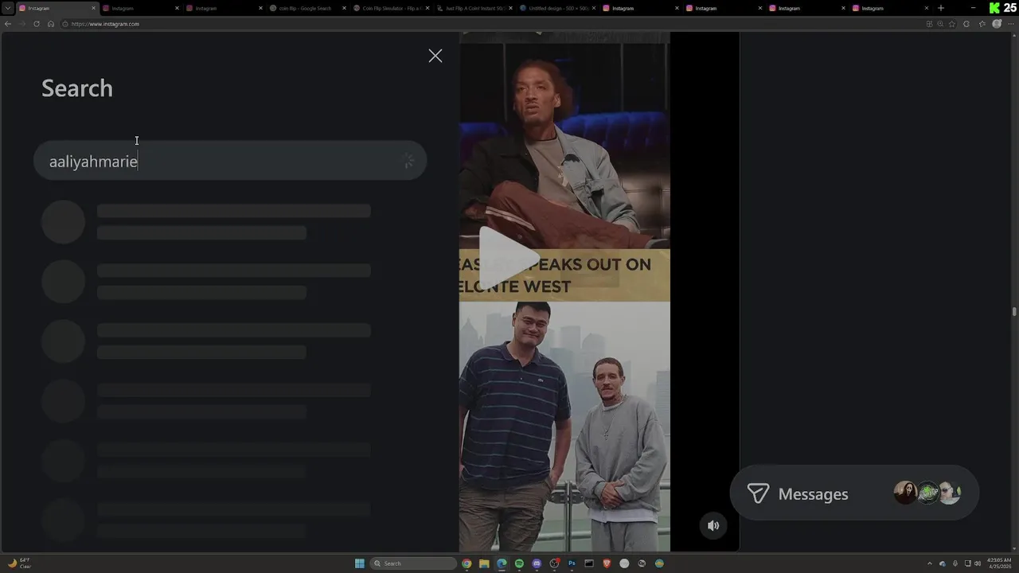Screen dimensions: 1019x573
Task: Open the browser profile avatar
Action: pos(997,24)
